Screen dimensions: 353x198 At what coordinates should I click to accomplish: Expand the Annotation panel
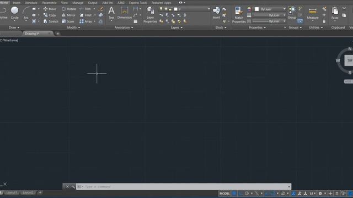tap(124, 28)
